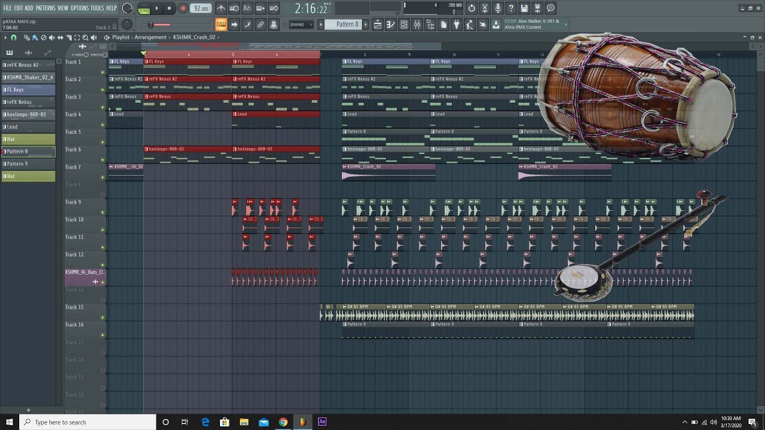
Task: Open the news speech bubble icon
Action: click(550, 8)
